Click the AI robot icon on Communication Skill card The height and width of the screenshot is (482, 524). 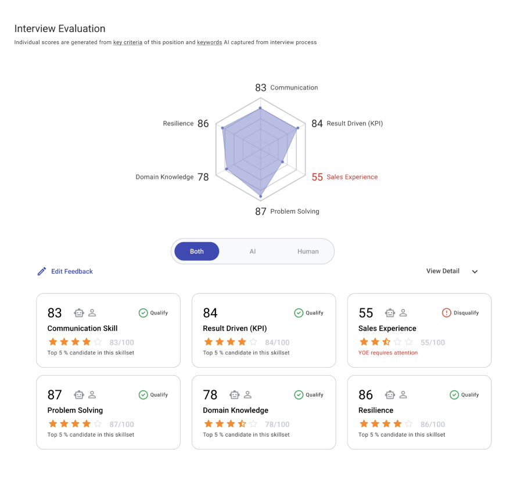pos(79,313)
